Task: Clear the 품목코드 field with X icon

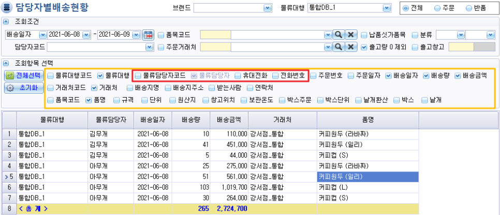Action: pos(350,35)
